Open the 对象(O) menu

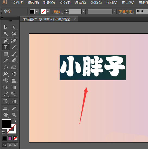[49, 3]
